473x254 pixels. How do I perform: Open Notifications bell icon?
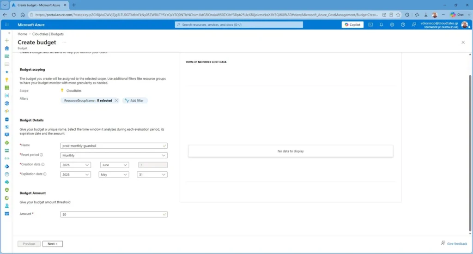[381, 25]
